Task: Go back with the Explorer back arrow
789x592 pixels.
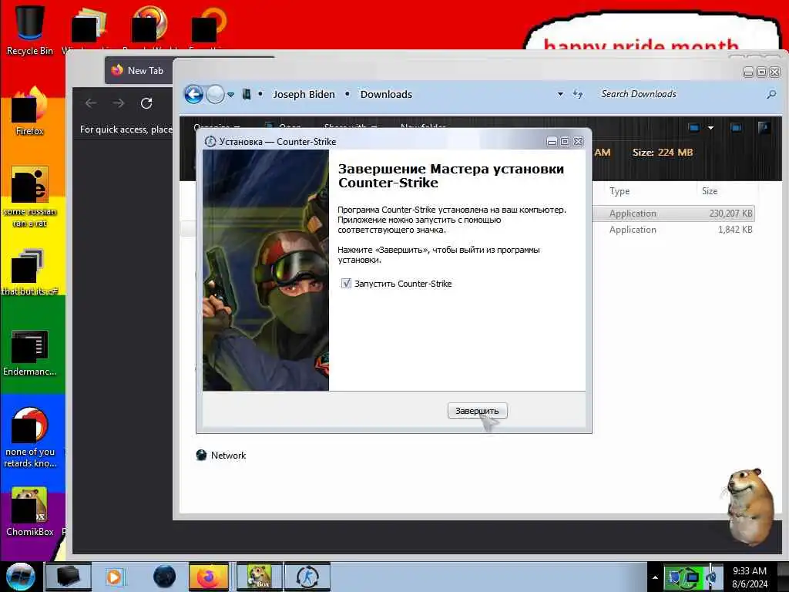Action: tap(193, 94)
